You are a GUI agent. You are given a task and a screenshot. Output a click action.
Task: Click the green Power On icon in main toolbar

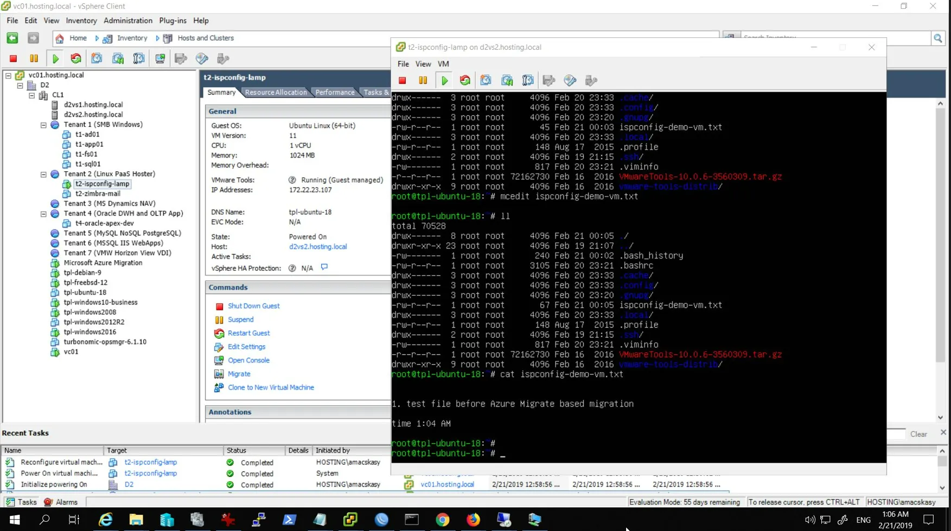tap(55, 59)
